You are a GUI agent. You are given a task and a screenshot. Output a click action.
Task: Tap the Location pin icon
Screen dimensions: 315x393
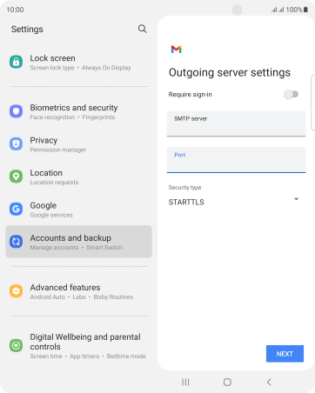click(x=16, y=177)
